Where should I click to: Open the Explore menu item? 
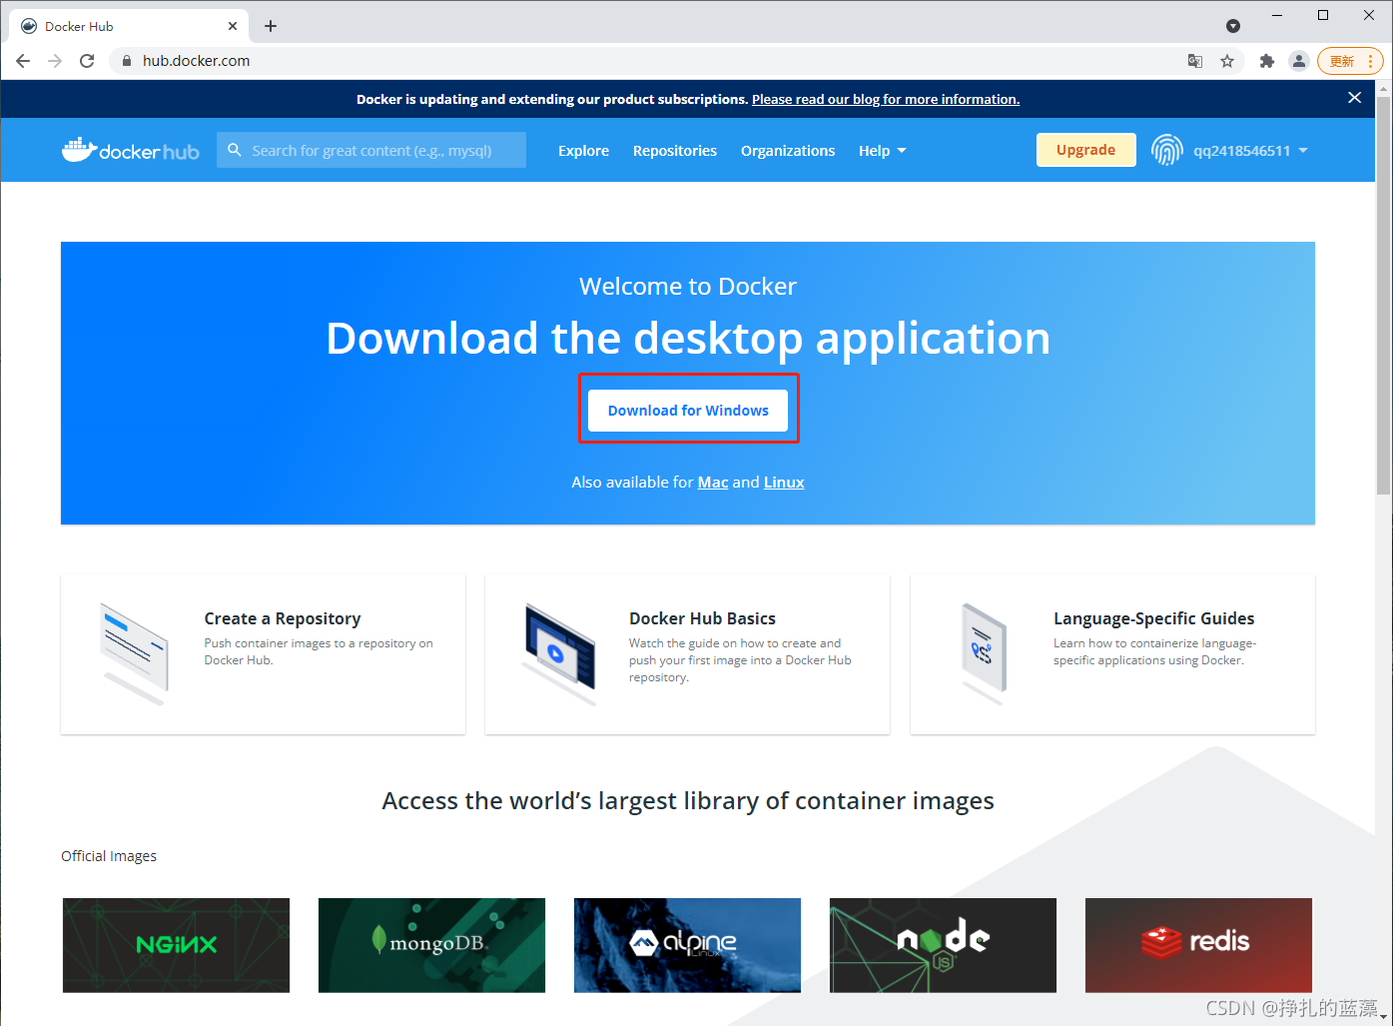click(583, 151)
